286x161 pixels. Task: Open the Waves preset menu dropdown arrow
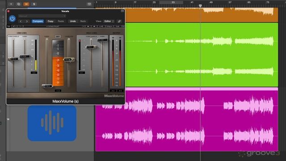pos(84,26)
